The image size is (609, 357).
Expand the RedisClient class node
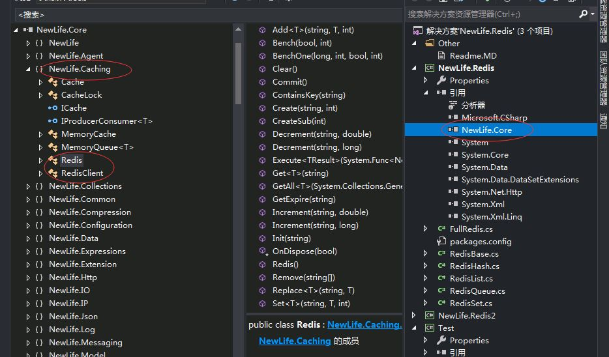(x=40, y=173)
